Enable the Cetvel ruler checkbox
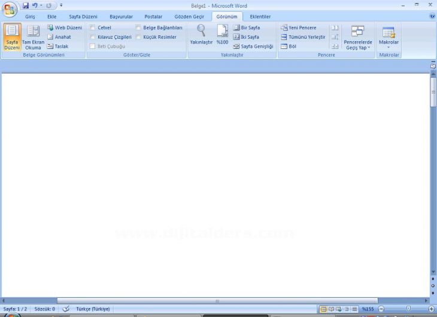This screenshot has height=317, width=437. [x=93, y=27]
